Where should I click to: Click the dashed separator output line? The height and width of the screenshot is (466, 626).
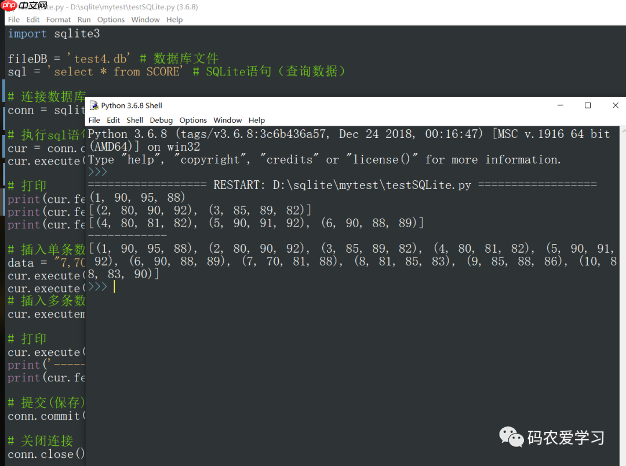click(128, 235)
